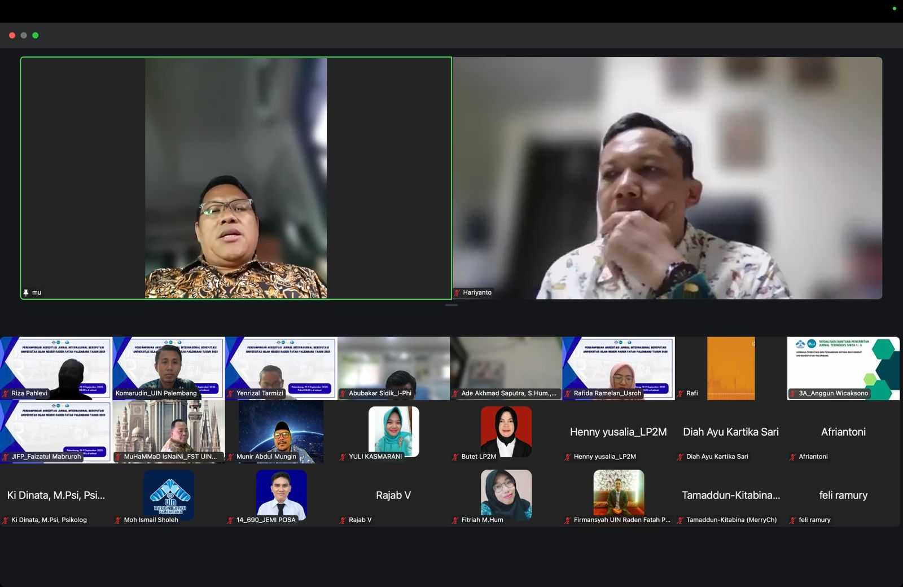Click Riza Pahlevi's muted microphone icon
903x587 pixels.
click(x=6, y=393)
